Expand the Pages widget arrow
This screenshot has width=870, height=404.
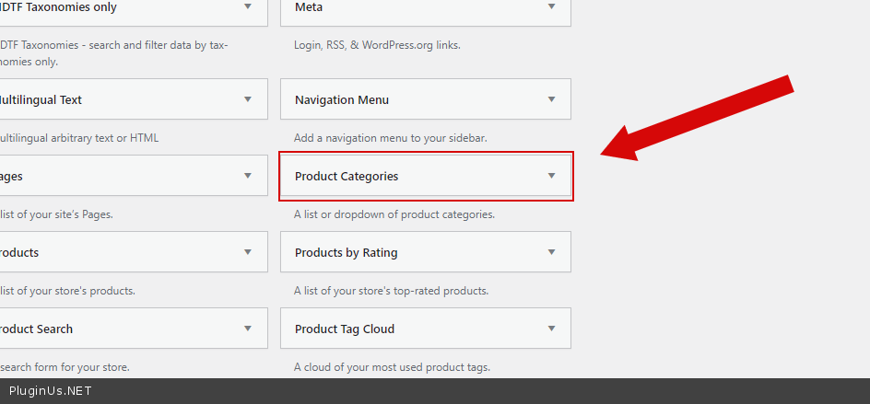(x=247, y=176)
